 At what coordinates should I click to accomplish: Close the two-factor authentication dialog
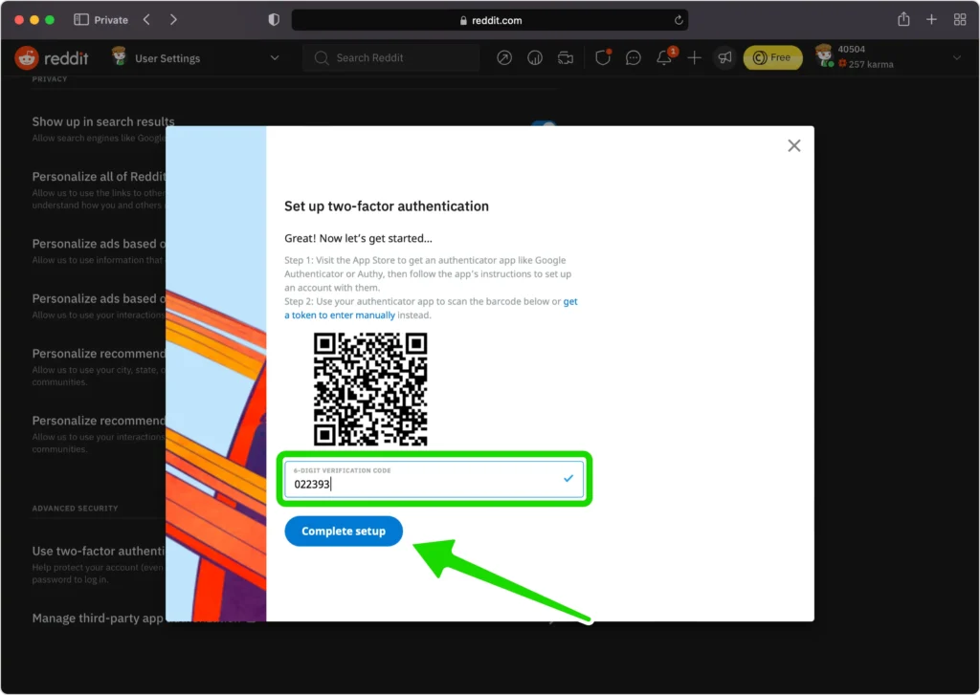point(793,145)
